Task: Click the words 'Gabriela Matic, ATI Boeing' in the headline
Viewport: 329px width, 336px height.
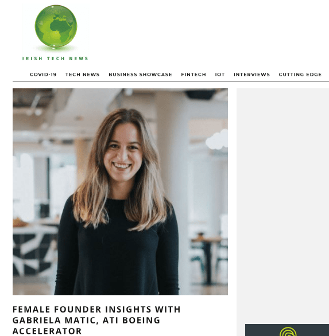Action: 87,321
